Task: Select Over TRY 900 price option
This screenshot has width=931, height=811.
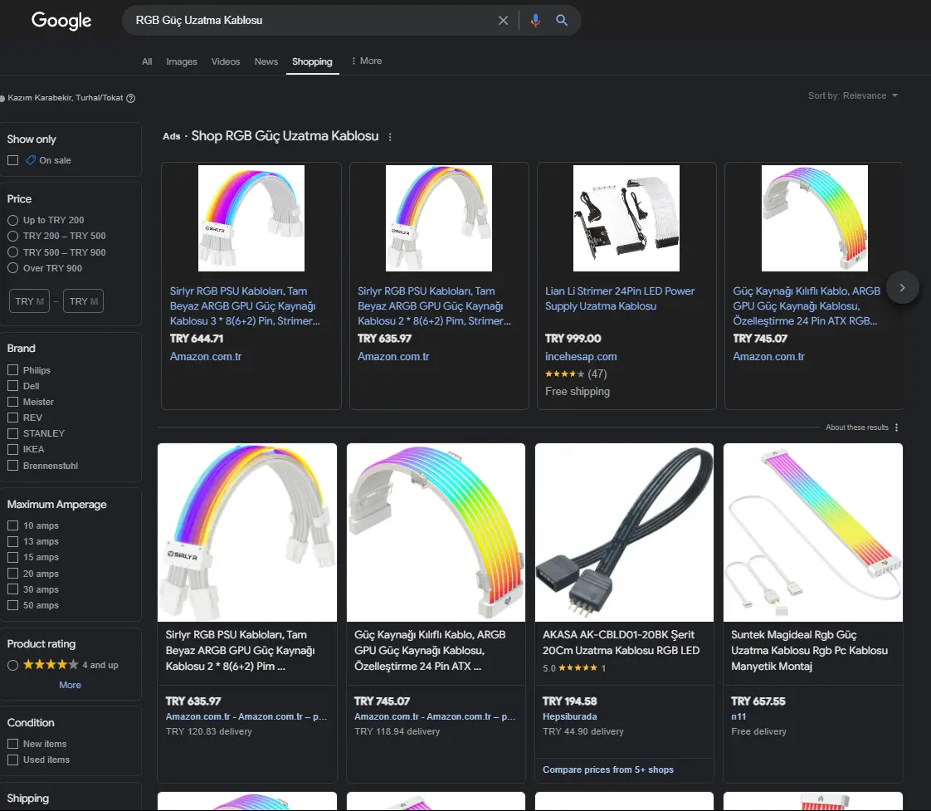Action: click(12, 268)
